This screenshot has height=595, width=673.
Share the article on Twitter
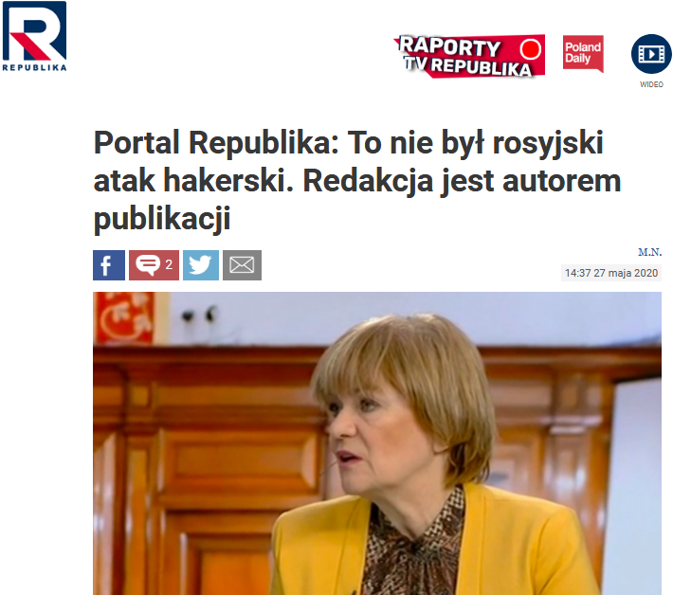pos(201,265)
